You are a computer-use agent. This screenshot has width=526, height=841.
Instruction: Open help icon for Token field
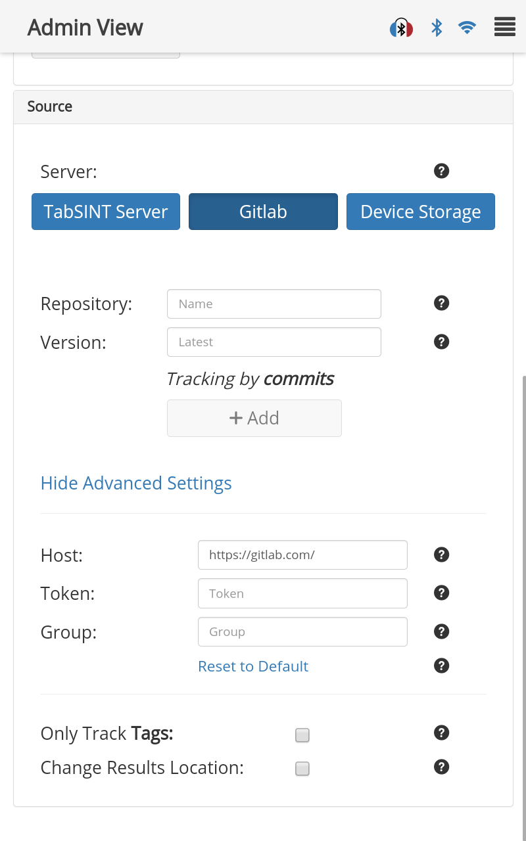click(x=441, y=593)
